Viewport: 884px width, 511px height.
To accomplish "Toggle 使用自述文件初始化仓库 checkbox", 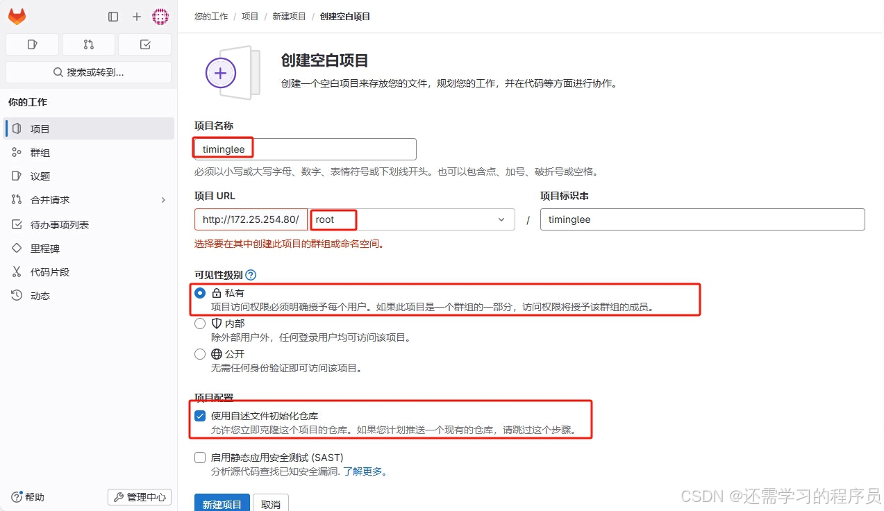I will pyautogui.click(x=200, y=416).
